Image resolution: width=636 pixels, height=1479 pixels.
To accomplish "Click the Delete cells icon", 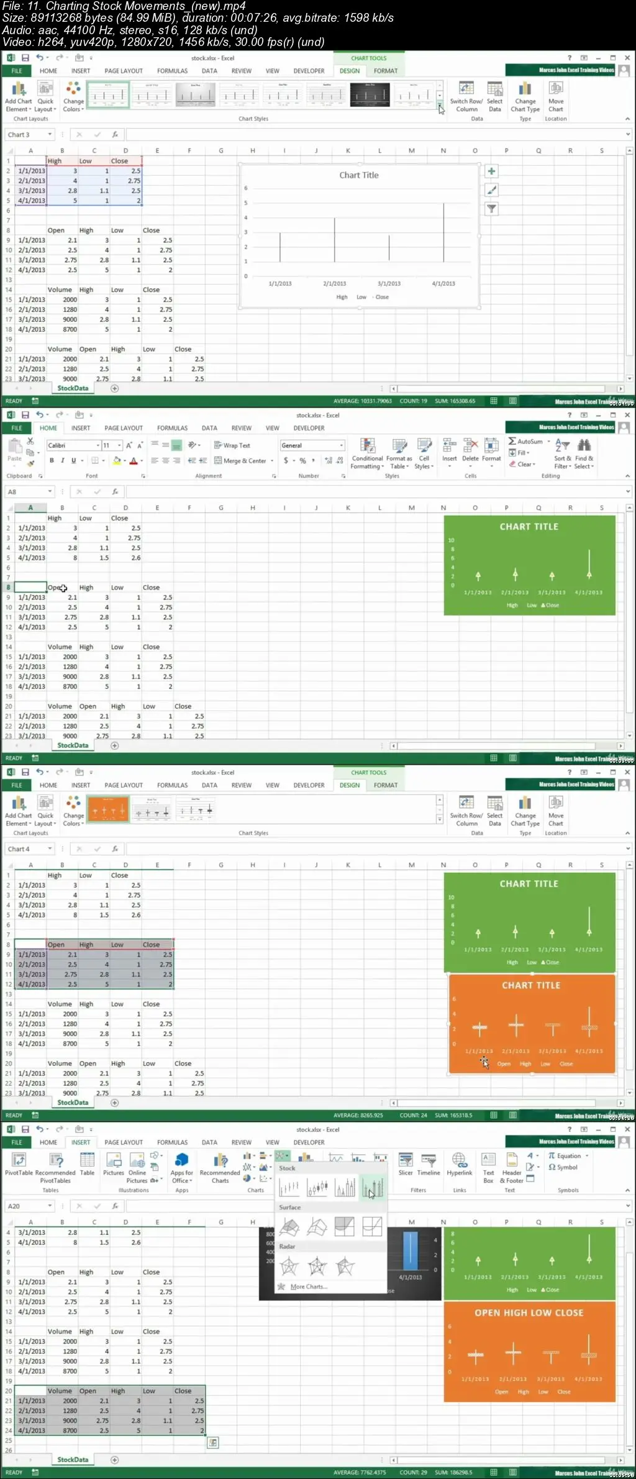I will click(470, 446).
